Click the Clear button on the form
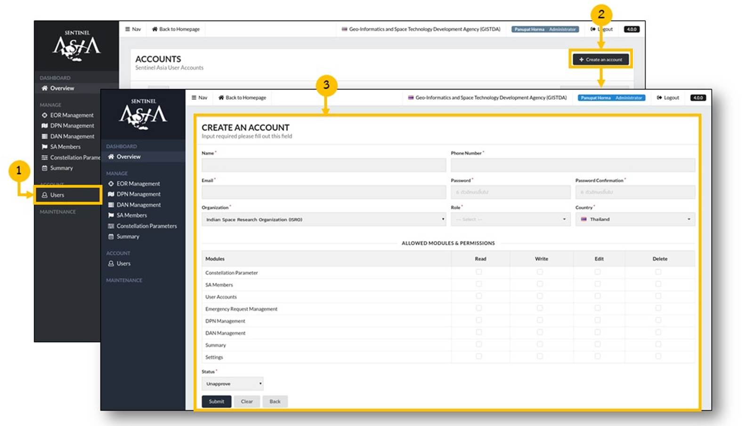Viewport: 746px width, 426px height. [247, 402]
